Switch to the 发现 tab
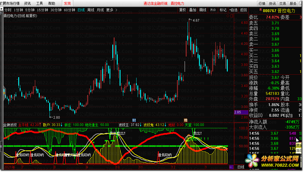The width and height of the screenshot is (304, 172). (x=67, y=3)
